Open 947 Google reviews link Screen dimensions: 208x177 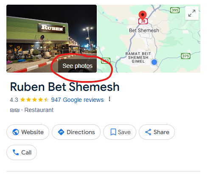[x=77, y=100]
